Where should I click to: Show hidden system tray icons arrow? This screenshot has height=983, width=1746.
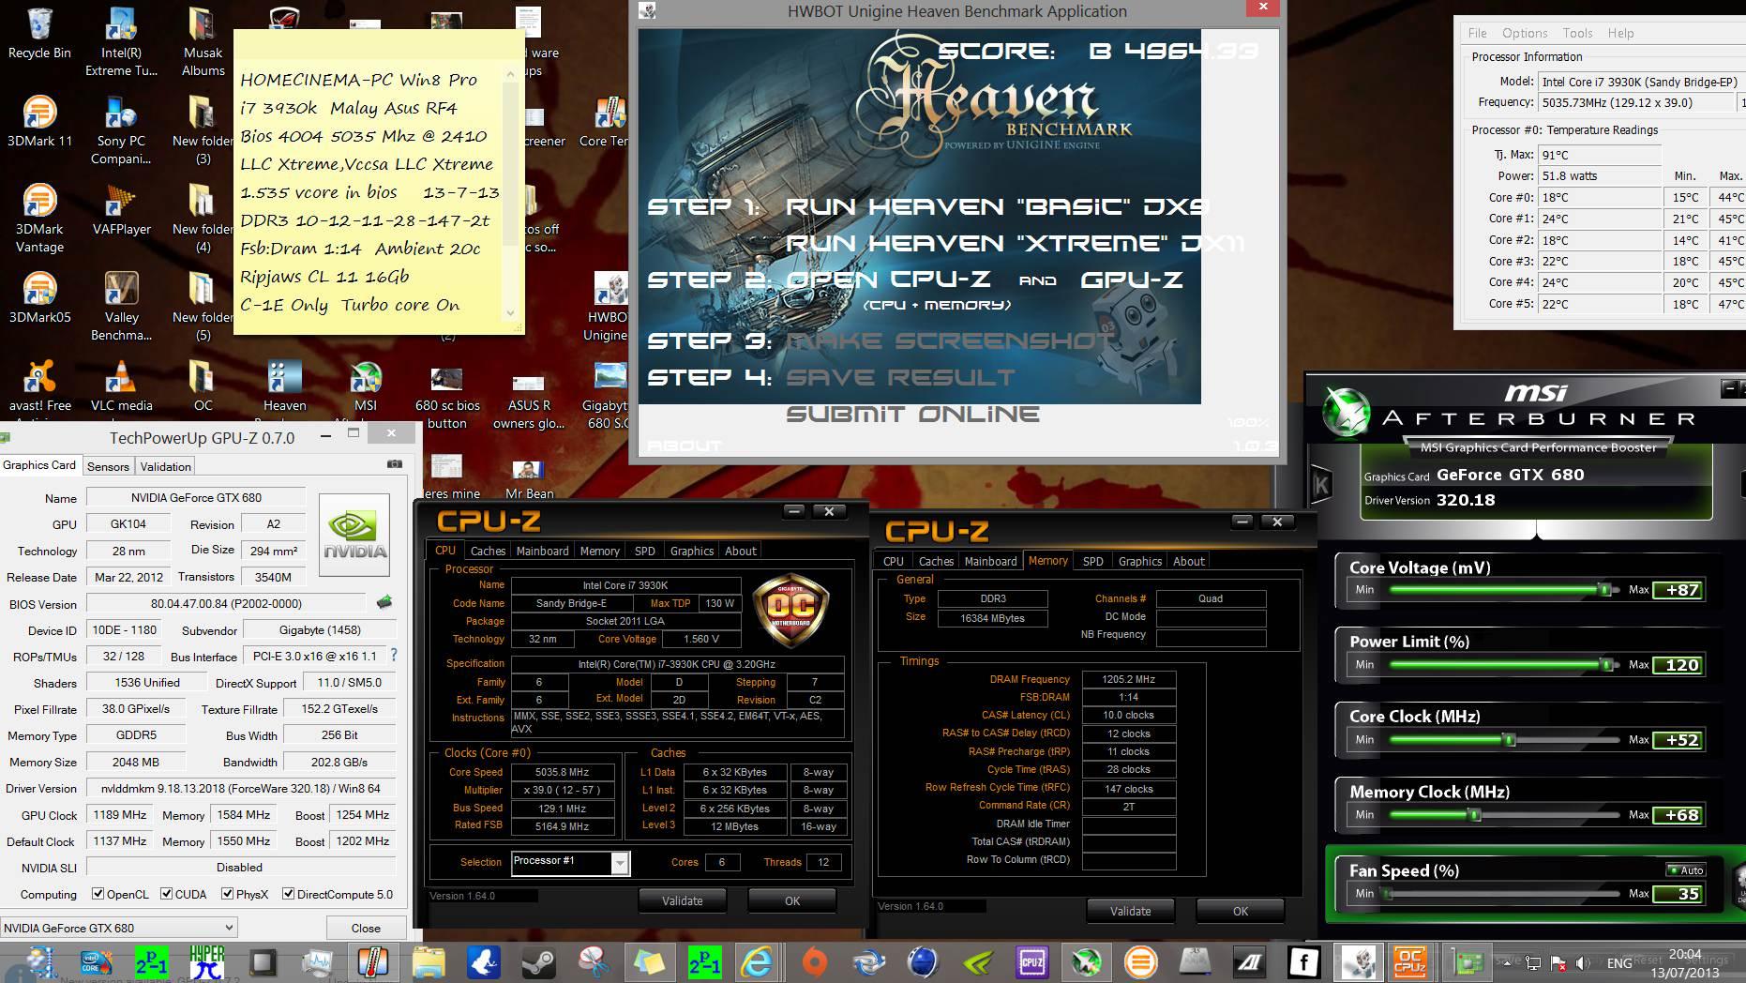[1507, 962]
